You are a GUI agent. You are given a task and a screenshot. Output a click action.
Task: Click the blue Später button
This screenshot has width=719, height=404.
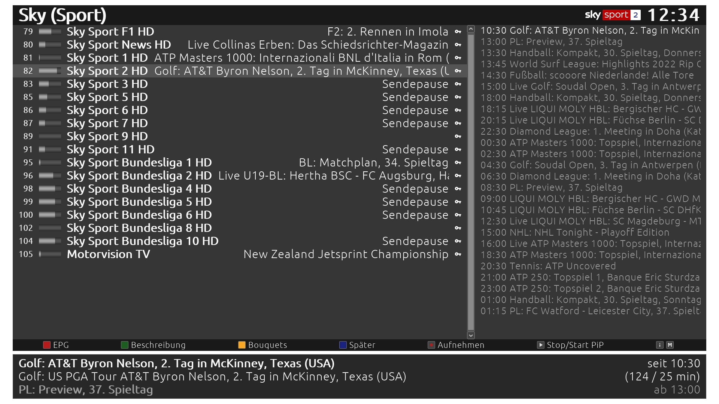343,345
